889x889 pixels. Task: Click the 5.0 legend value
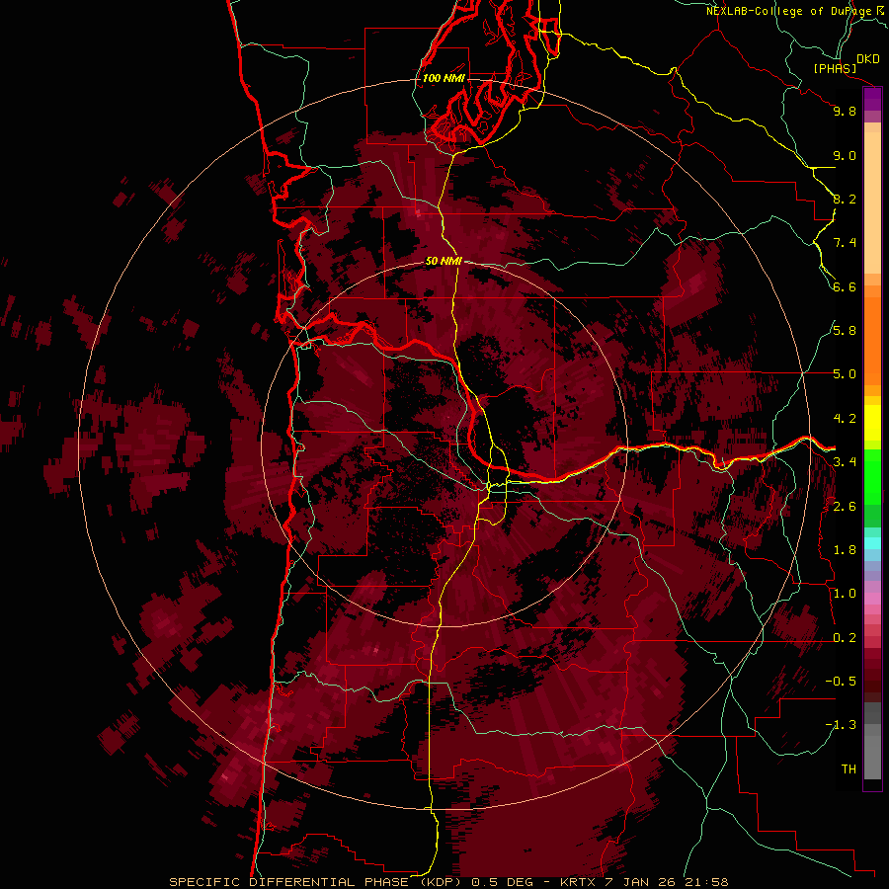pyautogui.click(x=845, y=374)
